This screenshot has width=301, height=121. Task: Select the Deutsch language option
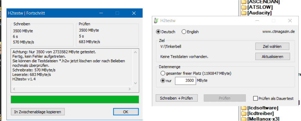click(158, 32)
